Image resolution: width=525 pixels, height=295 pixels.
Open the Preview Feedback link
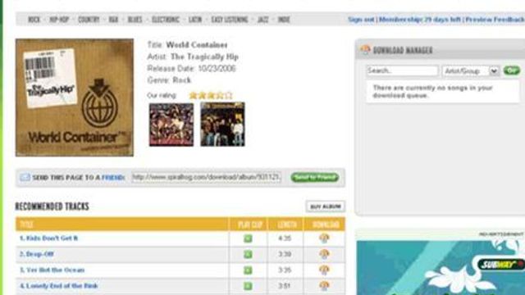(495, 20)
